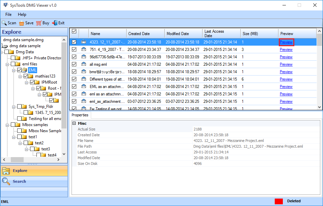Click the SysTools app logo in title bar
The image size is (323, 206).
pos(6,5)
